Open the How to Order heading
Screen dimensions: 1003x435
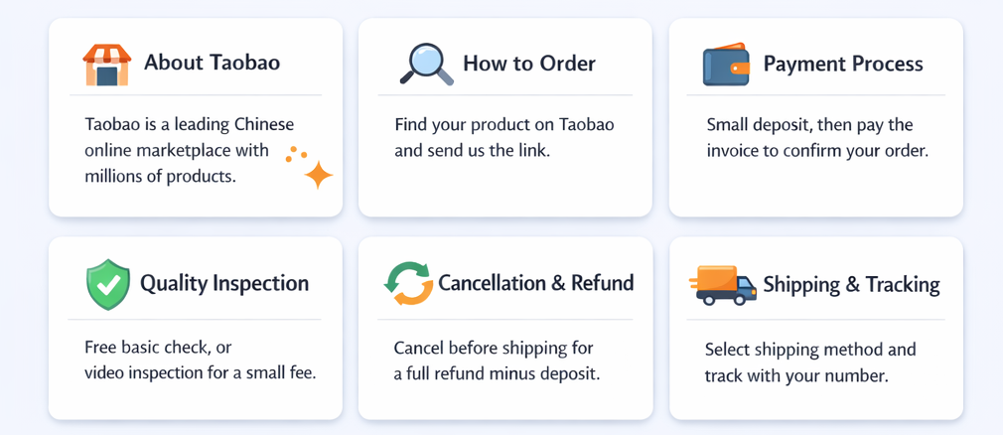[528, 65]
